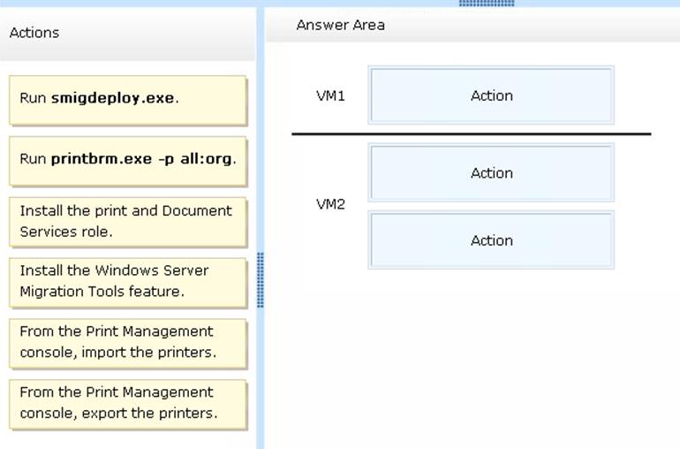Click the first VM2 Action drop slot
Screen dimensions: 680x449
coord(491,173)
